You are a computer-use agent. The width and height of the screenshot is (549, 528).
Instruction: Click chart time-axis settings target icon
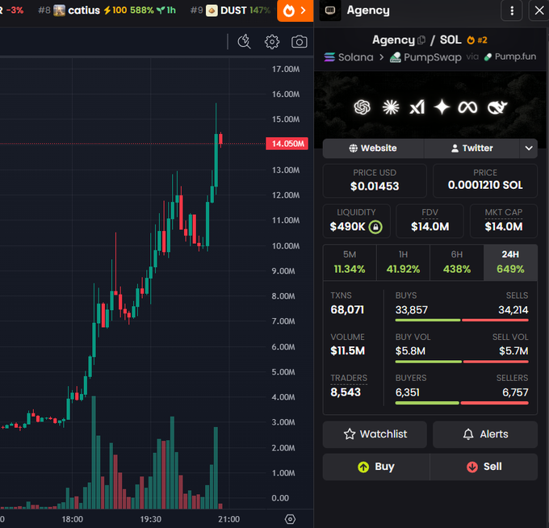[290, 519]
